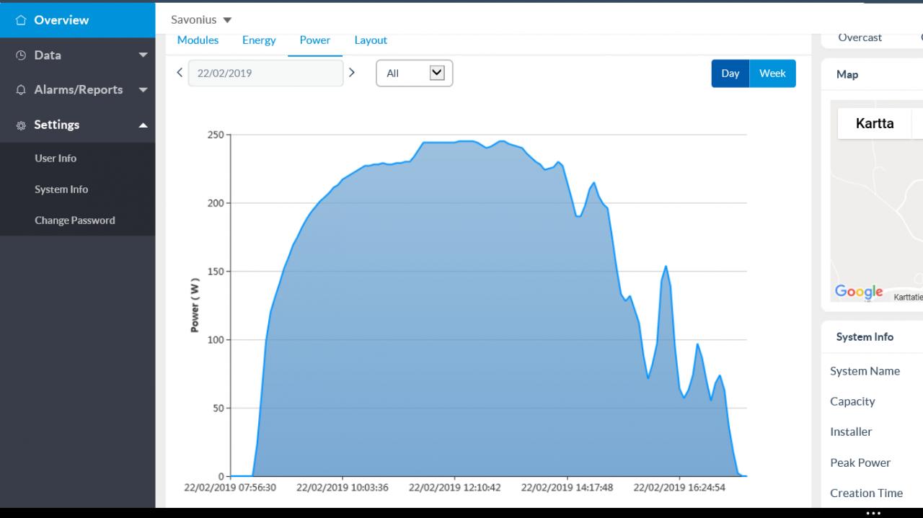This screenshot has height=518, width=923.
Task: Click the Overcast weather label
Action: 860,37
